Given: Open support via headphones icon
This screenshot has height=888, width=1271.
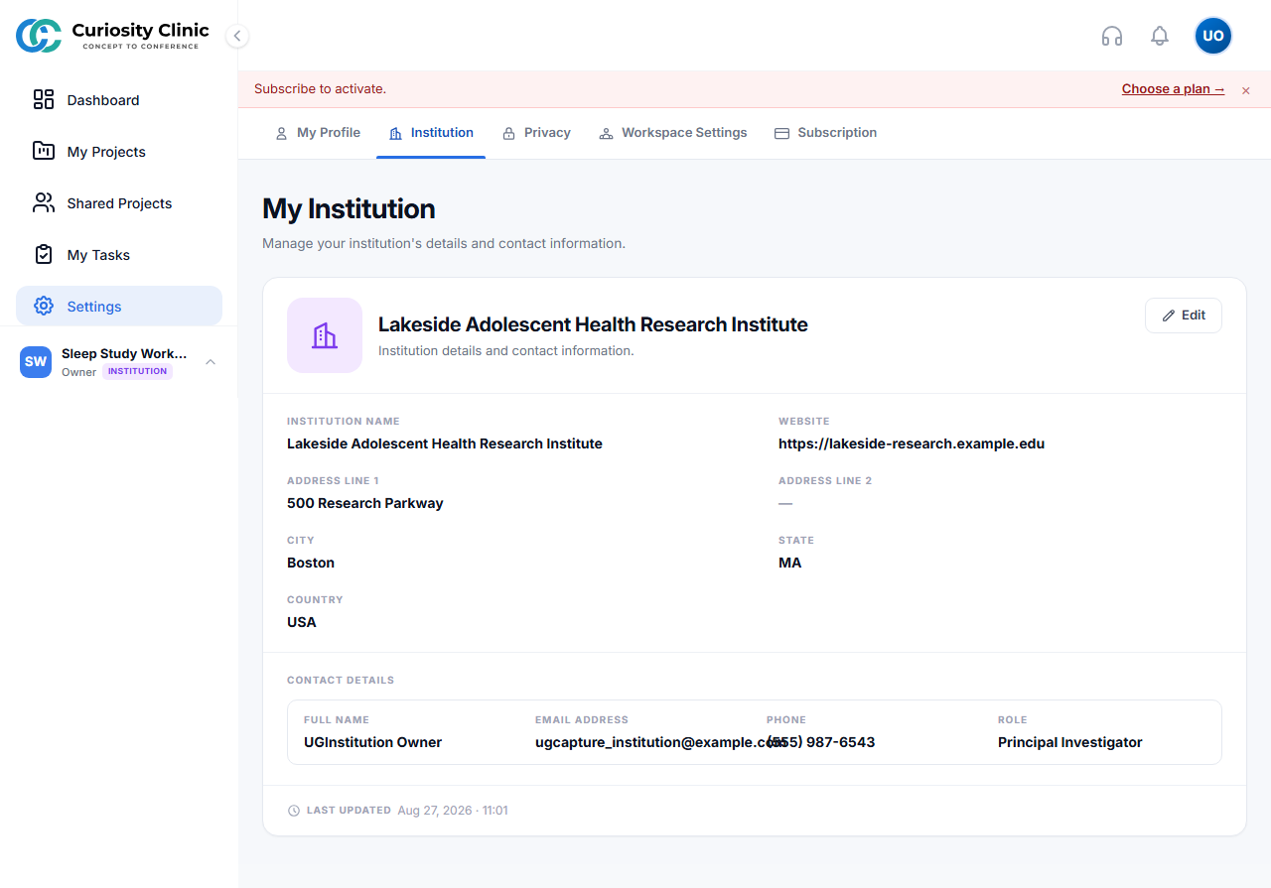Looking at the screenshot, I should pyautogui.click(x=1112, y=36).
